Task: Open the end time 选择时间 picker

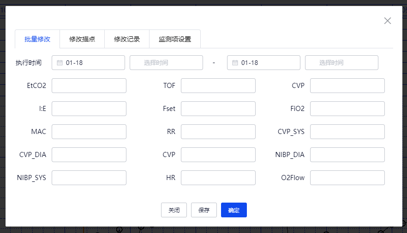Action: pyautogui.click(x=341, y=63)
